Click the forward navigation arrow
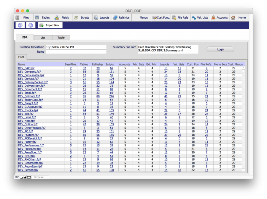This screenshot has height=199, width=267. pyautogui.click(x=30, y=25)
